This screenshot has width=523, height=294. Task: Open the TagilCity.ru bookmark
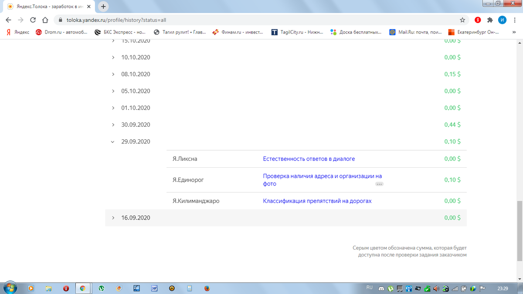point(297,32)
